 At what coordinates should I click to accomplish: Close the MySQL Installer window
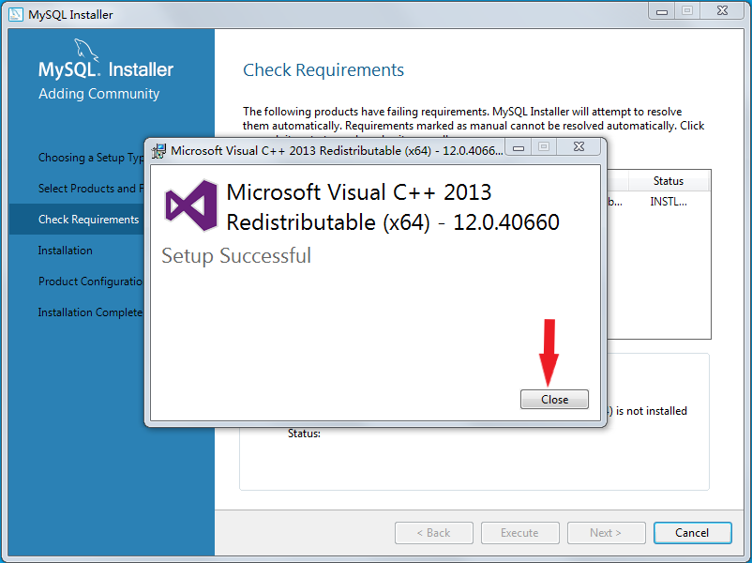click(x=722, y=11)
